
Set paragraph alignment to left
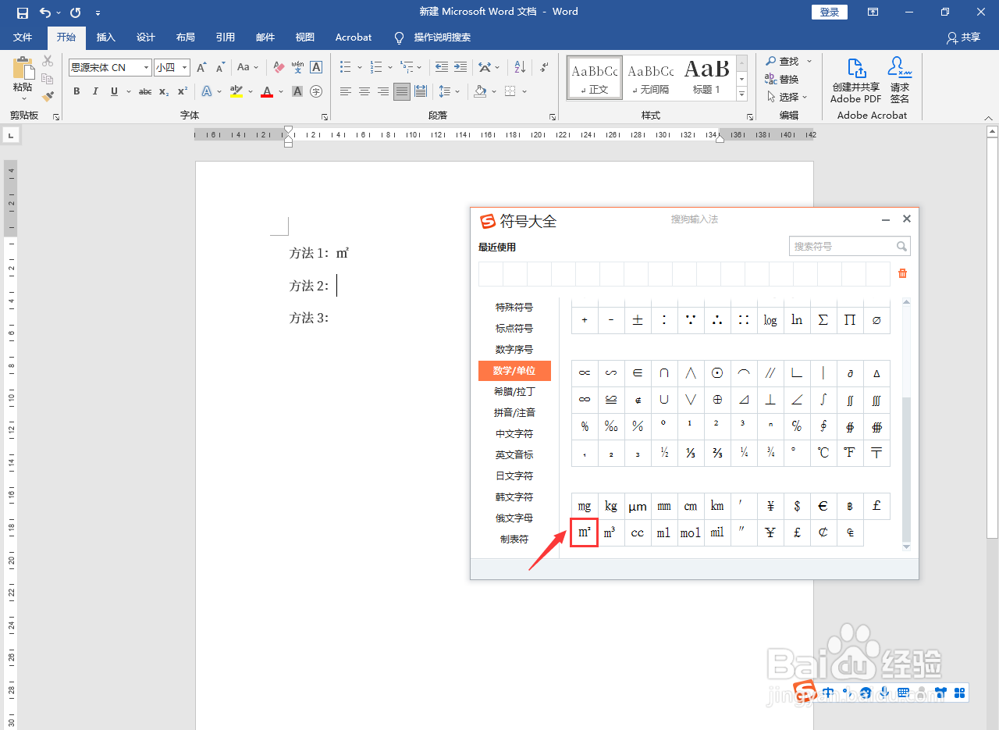346,91
